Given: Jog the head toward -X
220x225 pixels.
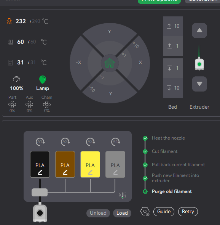Looking at the screenshot, I should [78, 63].
